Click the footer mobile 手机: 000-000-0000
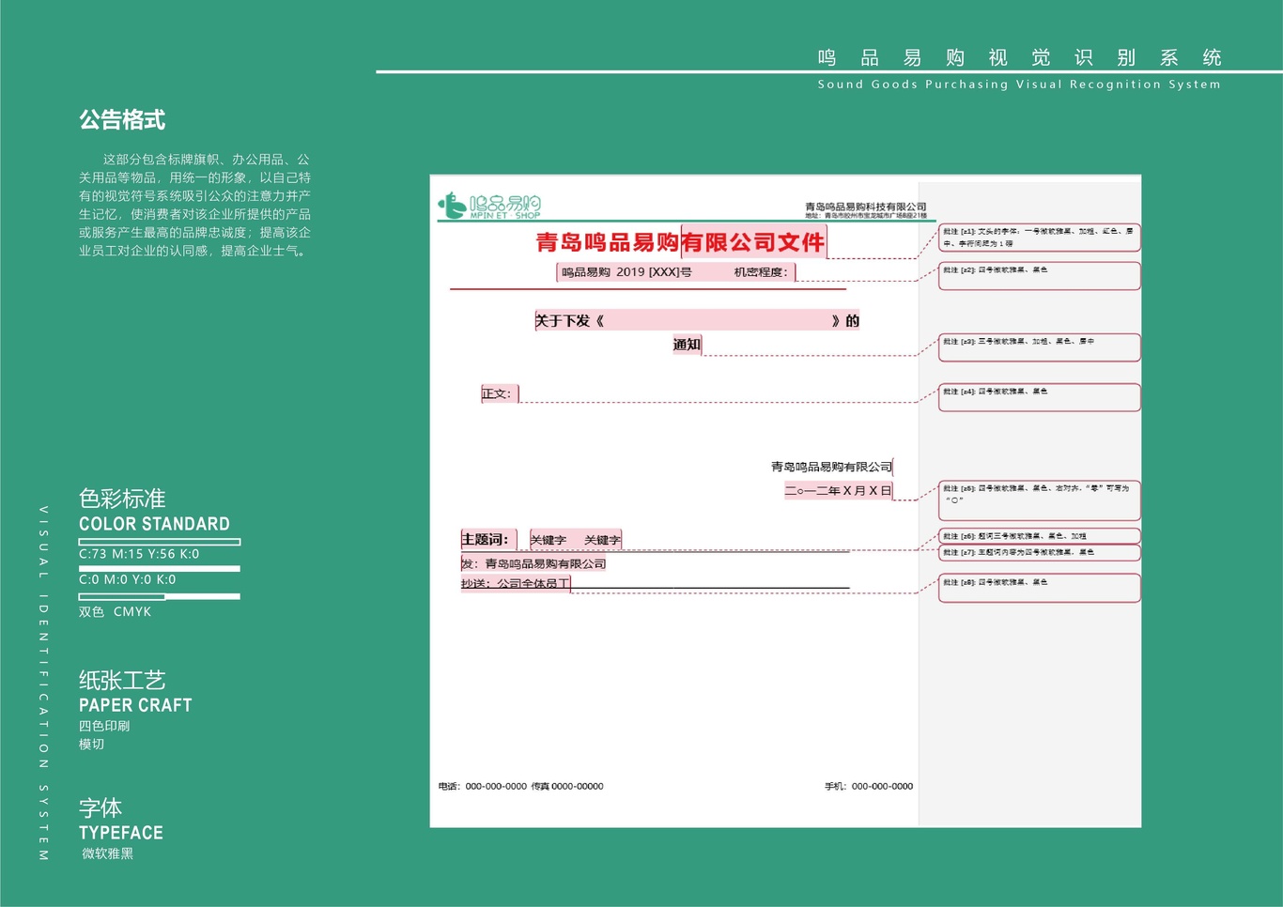Screen dimensions: 1283x907 869,787
